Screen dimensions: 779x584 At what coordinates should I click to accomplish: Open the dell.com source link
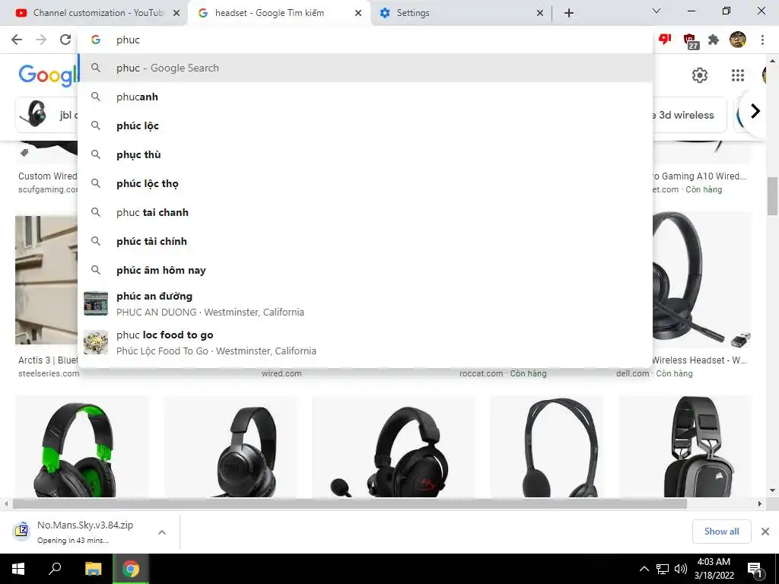pyautogui.click(x=632, y=373)
